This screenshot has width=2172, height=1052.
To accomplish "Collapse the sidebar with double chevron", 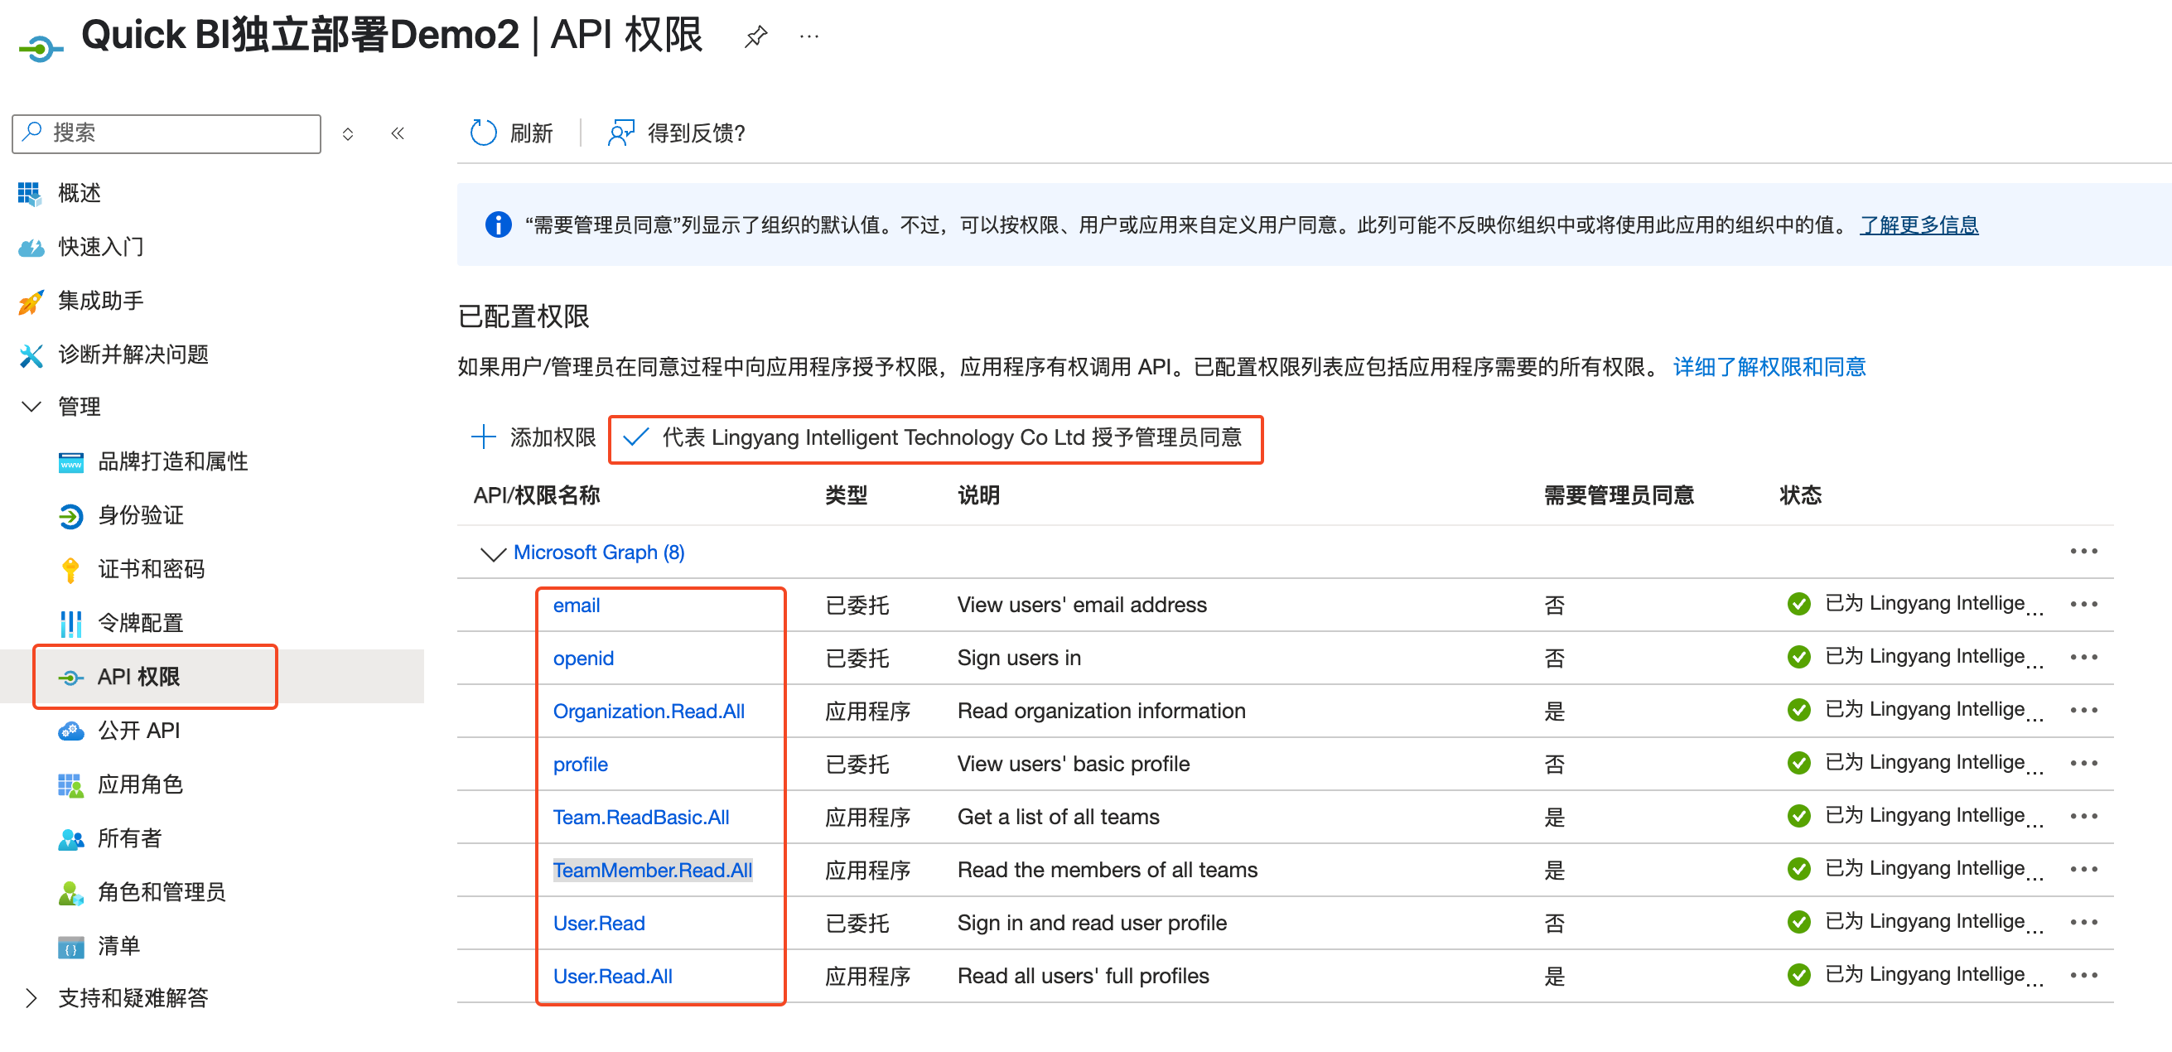I will pyautogui.click(x=397, y=133).
